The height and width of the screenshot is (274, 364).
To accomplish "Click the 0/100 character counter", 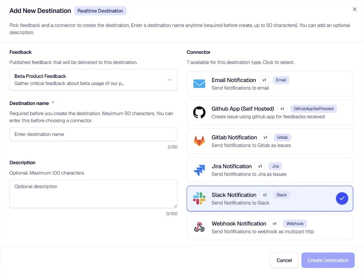I will point(172,213).
